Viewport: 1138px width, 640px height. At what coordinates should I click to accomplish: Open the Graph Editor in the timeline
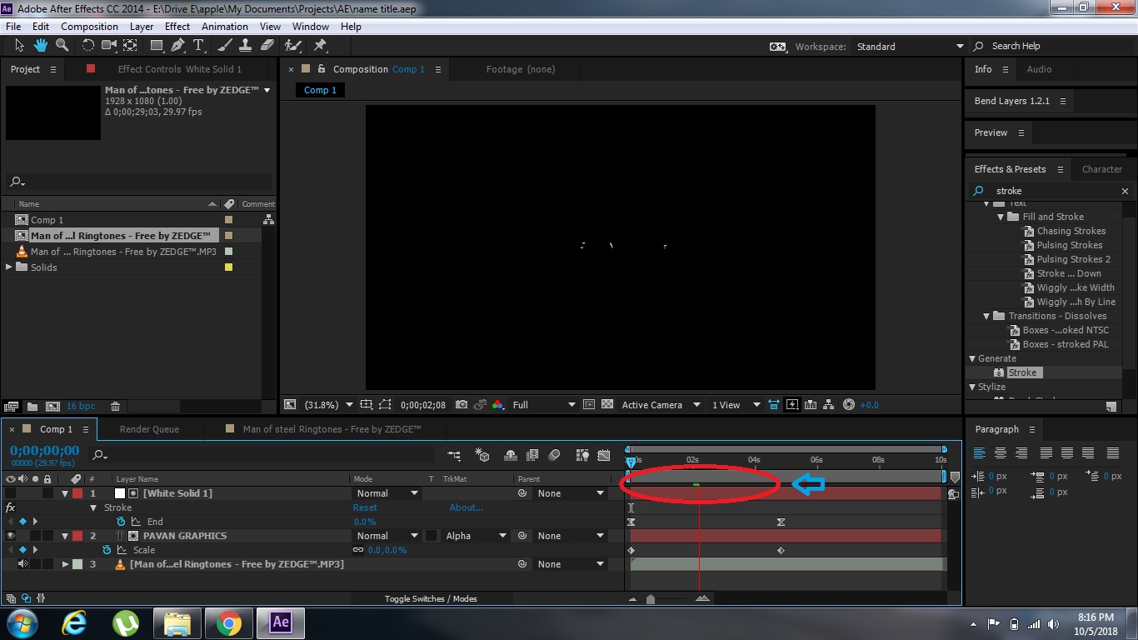click(x=603, y=455)
